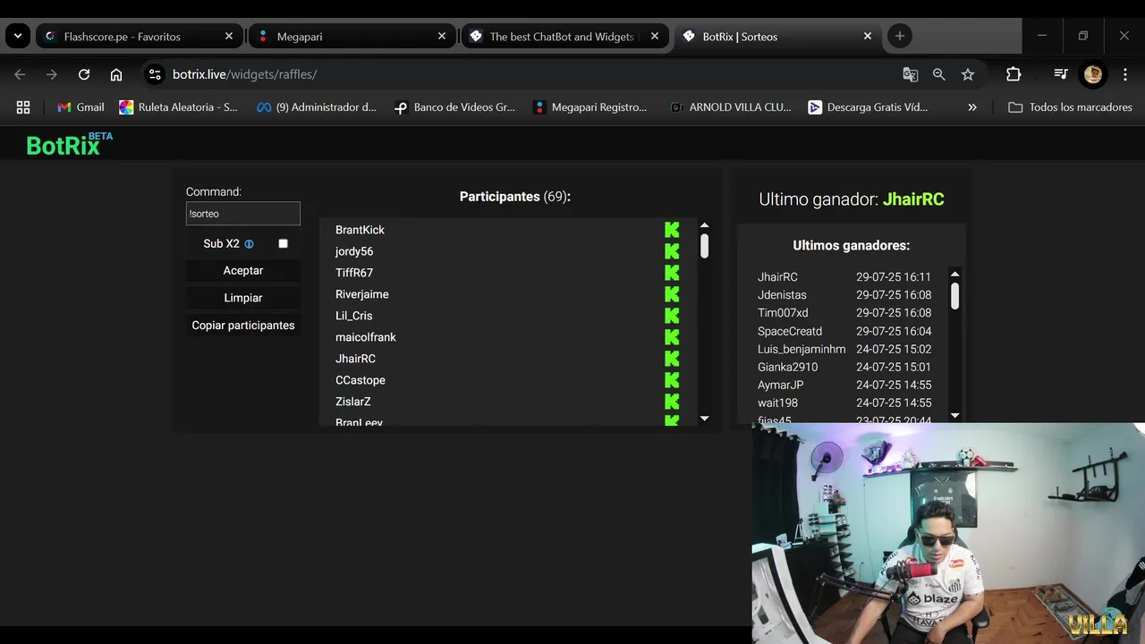
Task: Open the Chrome tab search dropdown
Action: click(18, 37)
